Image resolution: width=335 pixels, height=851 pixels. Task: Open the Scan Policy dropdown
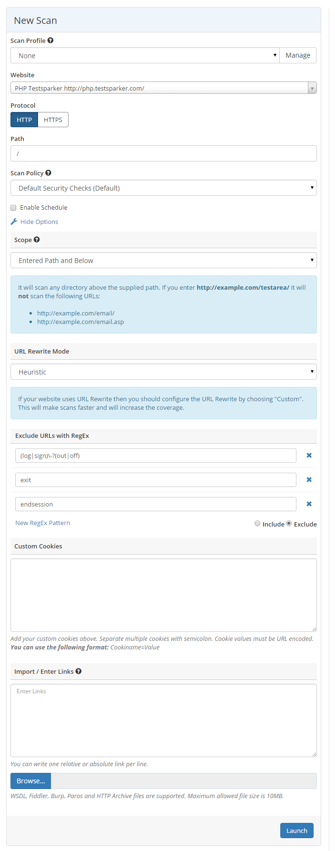(x=163, y=188)
